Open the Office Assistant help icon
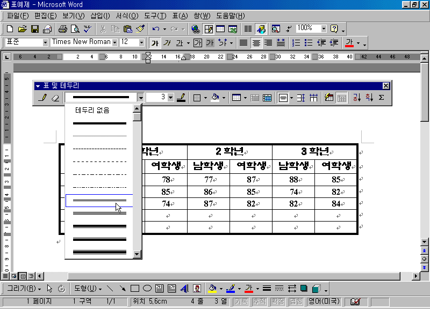This screenshot has height=309, width=430. coord(334,29)
